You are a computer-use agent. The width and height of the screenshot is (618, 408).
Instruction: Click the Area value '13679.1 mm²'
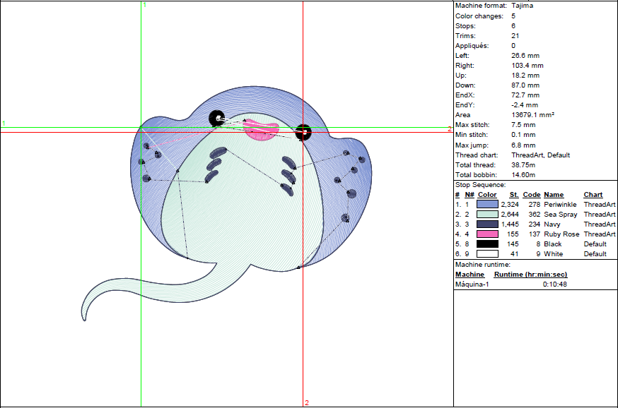pyautogui.click(x=533, y=114)
